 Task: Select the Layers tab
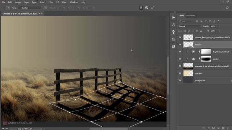(181, 16)
